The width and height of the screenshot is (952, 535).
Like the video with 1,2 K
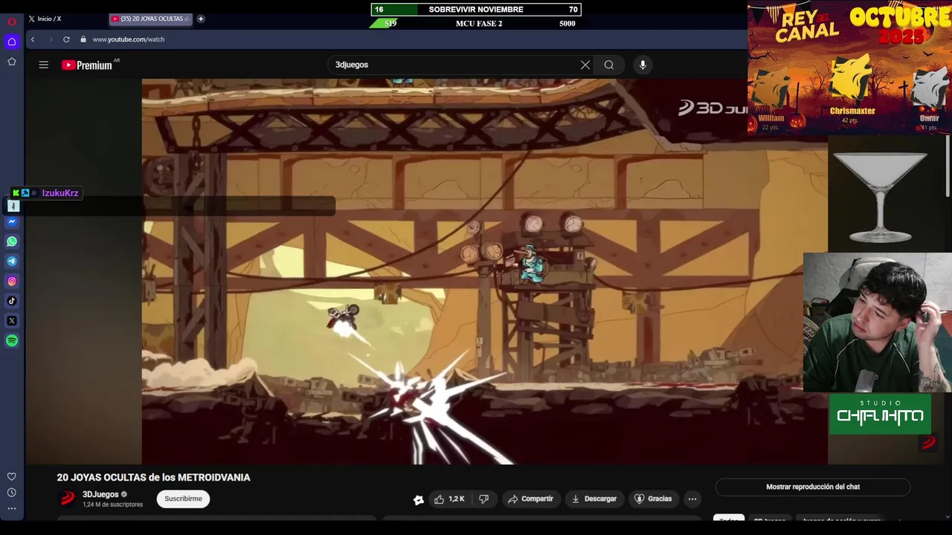point(449,499)
